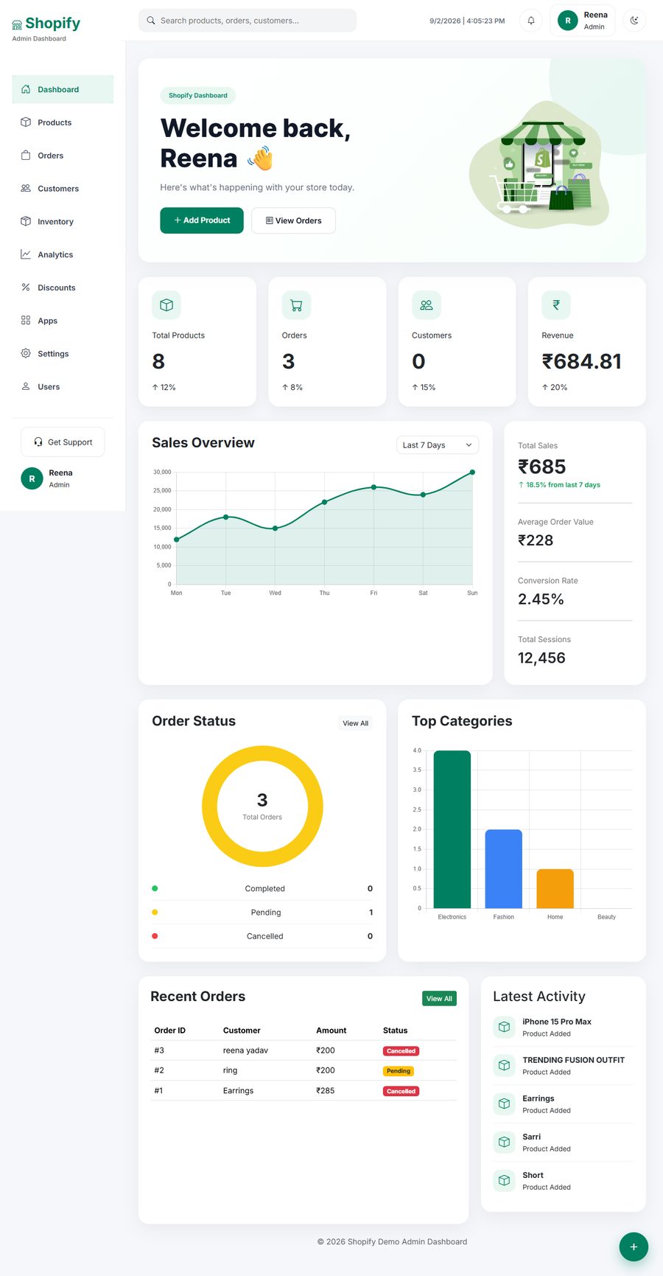The width and height of the screenshot is (663, 1276).
Task: Click the Customers card people icon
Action: (x=427, y=305)
